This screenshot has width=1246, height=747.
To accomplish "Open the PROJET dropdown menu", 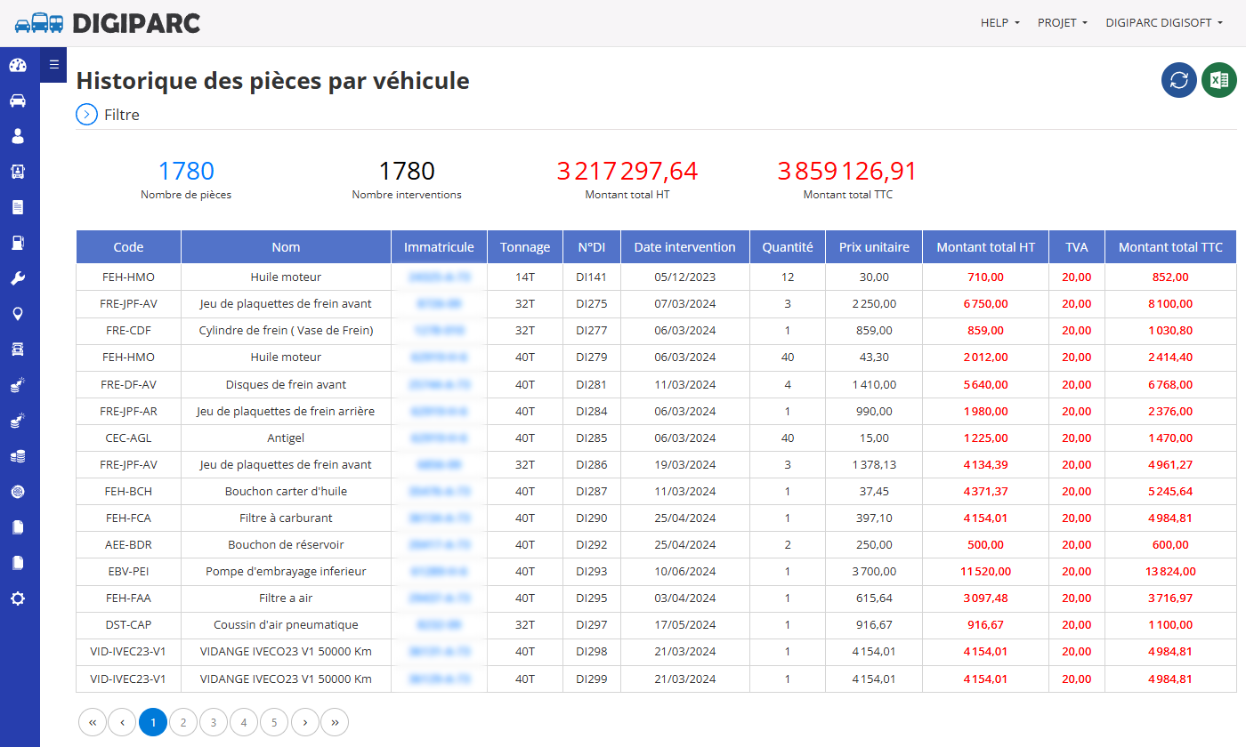I will pyautogui.click(x=1063, y=23).
